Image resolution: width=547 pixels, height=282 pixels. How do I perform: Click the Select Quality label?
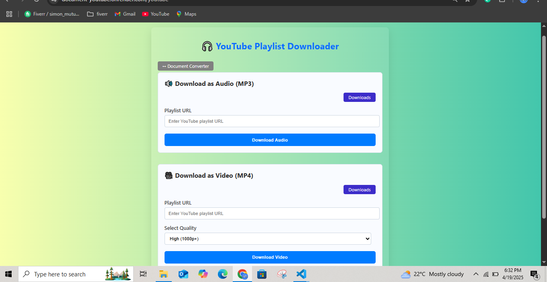pyautogui.click(x=180, y=228)
